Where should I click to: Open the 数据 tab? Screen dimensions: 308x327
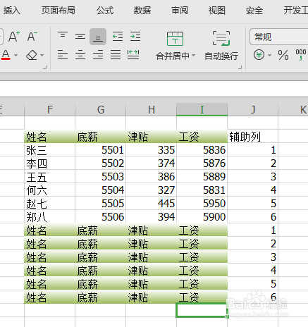(142, 11)
